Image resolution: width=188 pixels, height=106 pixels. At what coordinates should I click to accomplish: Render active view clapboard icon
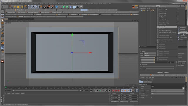(x=45, y=7)
